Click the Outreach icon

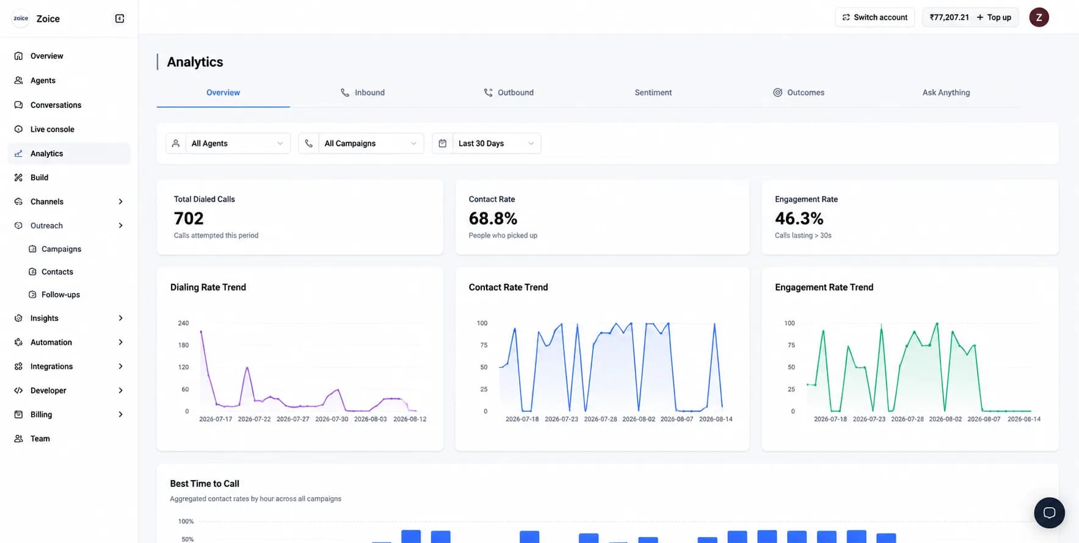18,226
